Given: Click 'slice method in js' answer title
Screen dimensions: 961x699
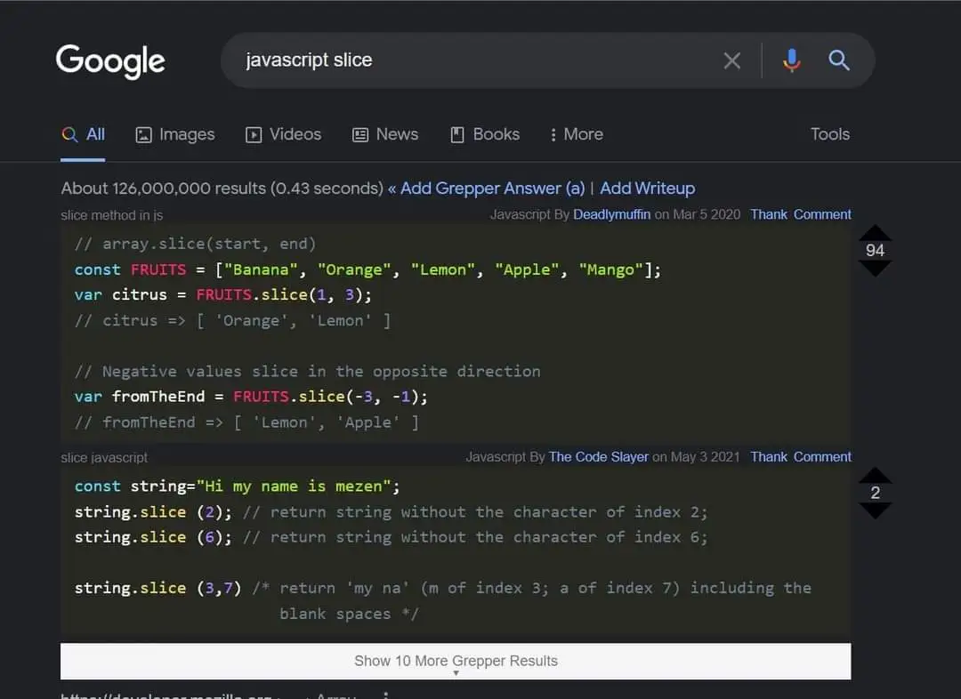Looking at the screenshot, I should point(111,215).
